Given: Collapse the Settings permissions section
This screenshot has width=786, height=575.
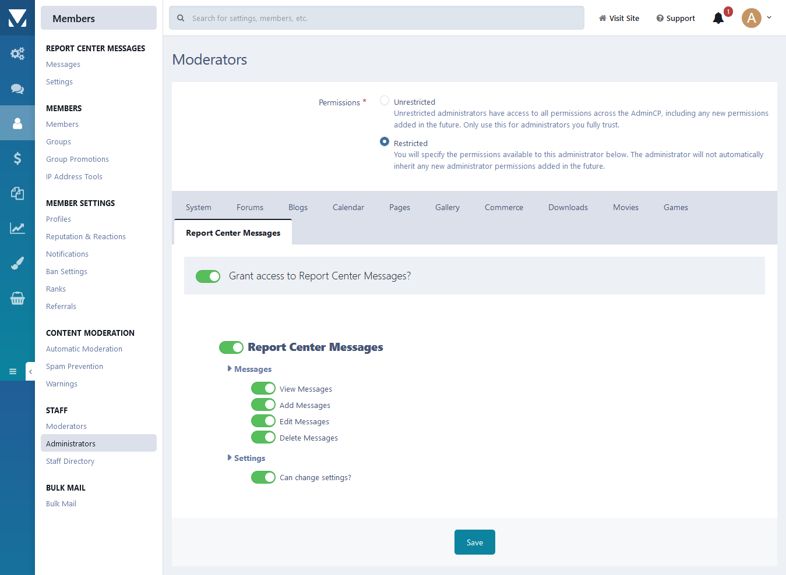Looking at the screenshot, I should pos(246,458).
